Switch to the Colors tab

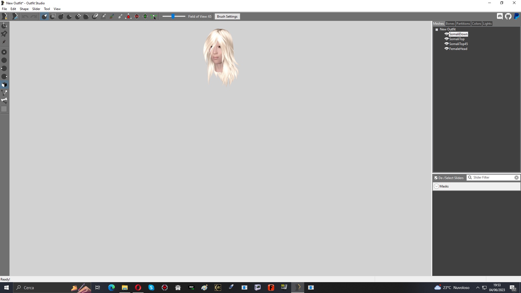tap(476, 24)
